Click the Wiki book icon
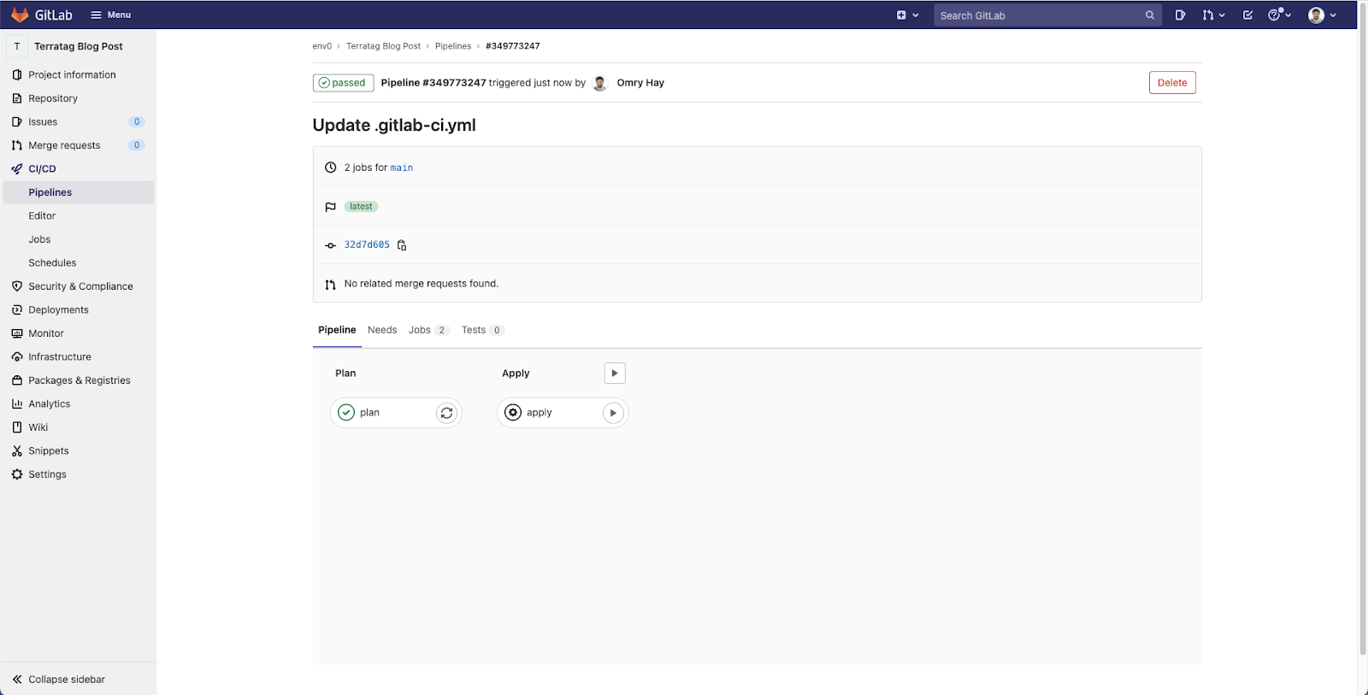 coord(17,427)
